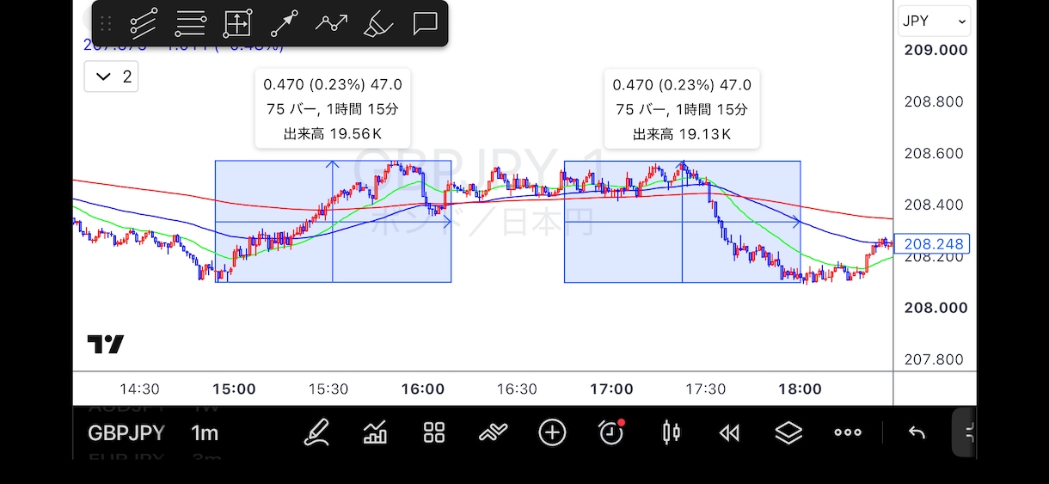The height and width of the screenshot is (484, 1049).
Task: Select the arrow line drawing tool
Action: click(x=285, y=23)
